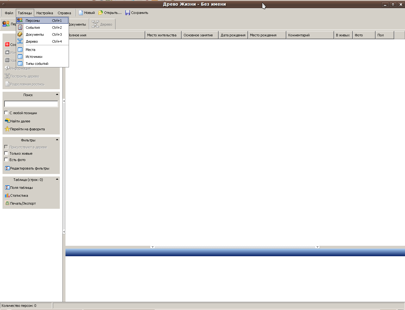
Task: Choose События from the Таблицы menu
Action: coord(42,28)
